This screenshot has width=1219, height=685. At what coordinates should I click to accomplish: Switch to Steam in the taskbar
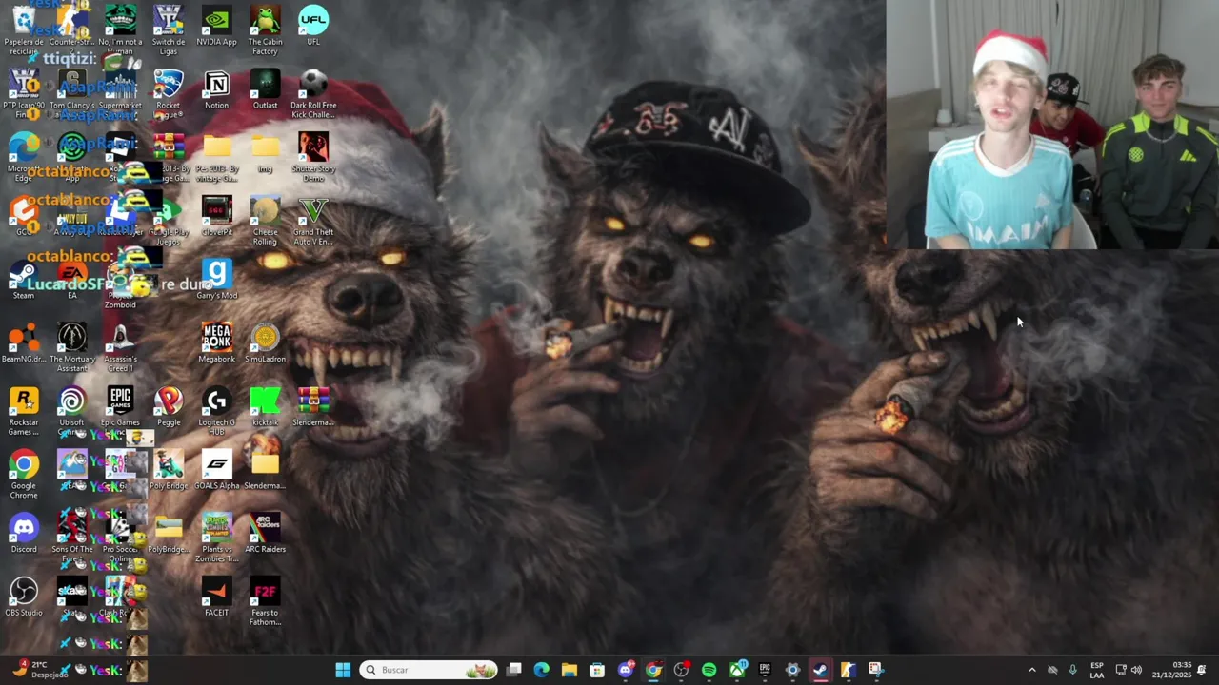click(820, 670)
